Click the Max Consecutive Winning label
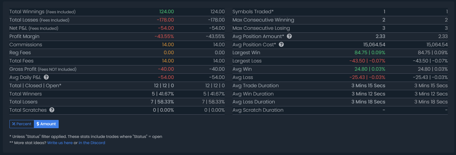Screen dimensions: 456x155 click(x=263, y=20)
